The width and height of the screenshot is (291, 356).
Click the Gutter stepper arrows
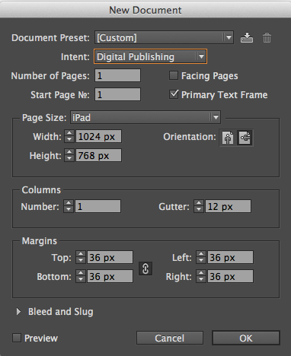click(199, 206)
